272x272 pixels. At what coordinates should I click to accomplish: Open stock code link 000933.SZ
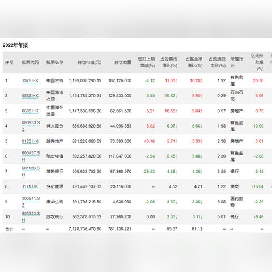[31, 126]
